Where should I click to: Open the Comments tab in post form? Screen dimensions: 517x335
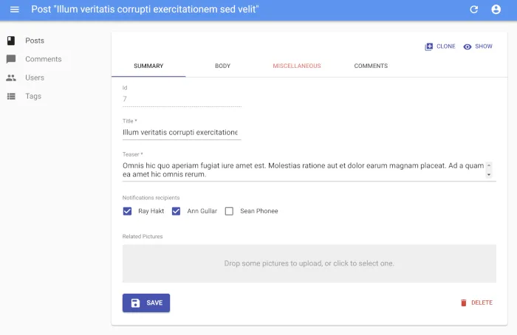coord(371,66)
